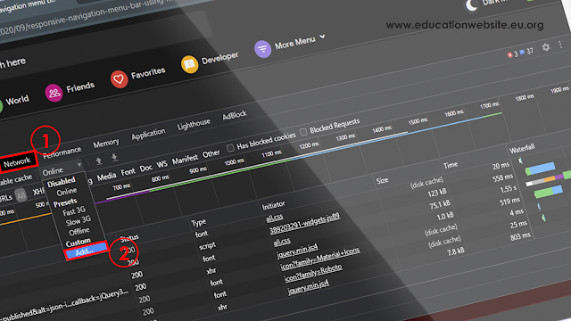Click the size cell "75.1 kB"

point(440,205)
